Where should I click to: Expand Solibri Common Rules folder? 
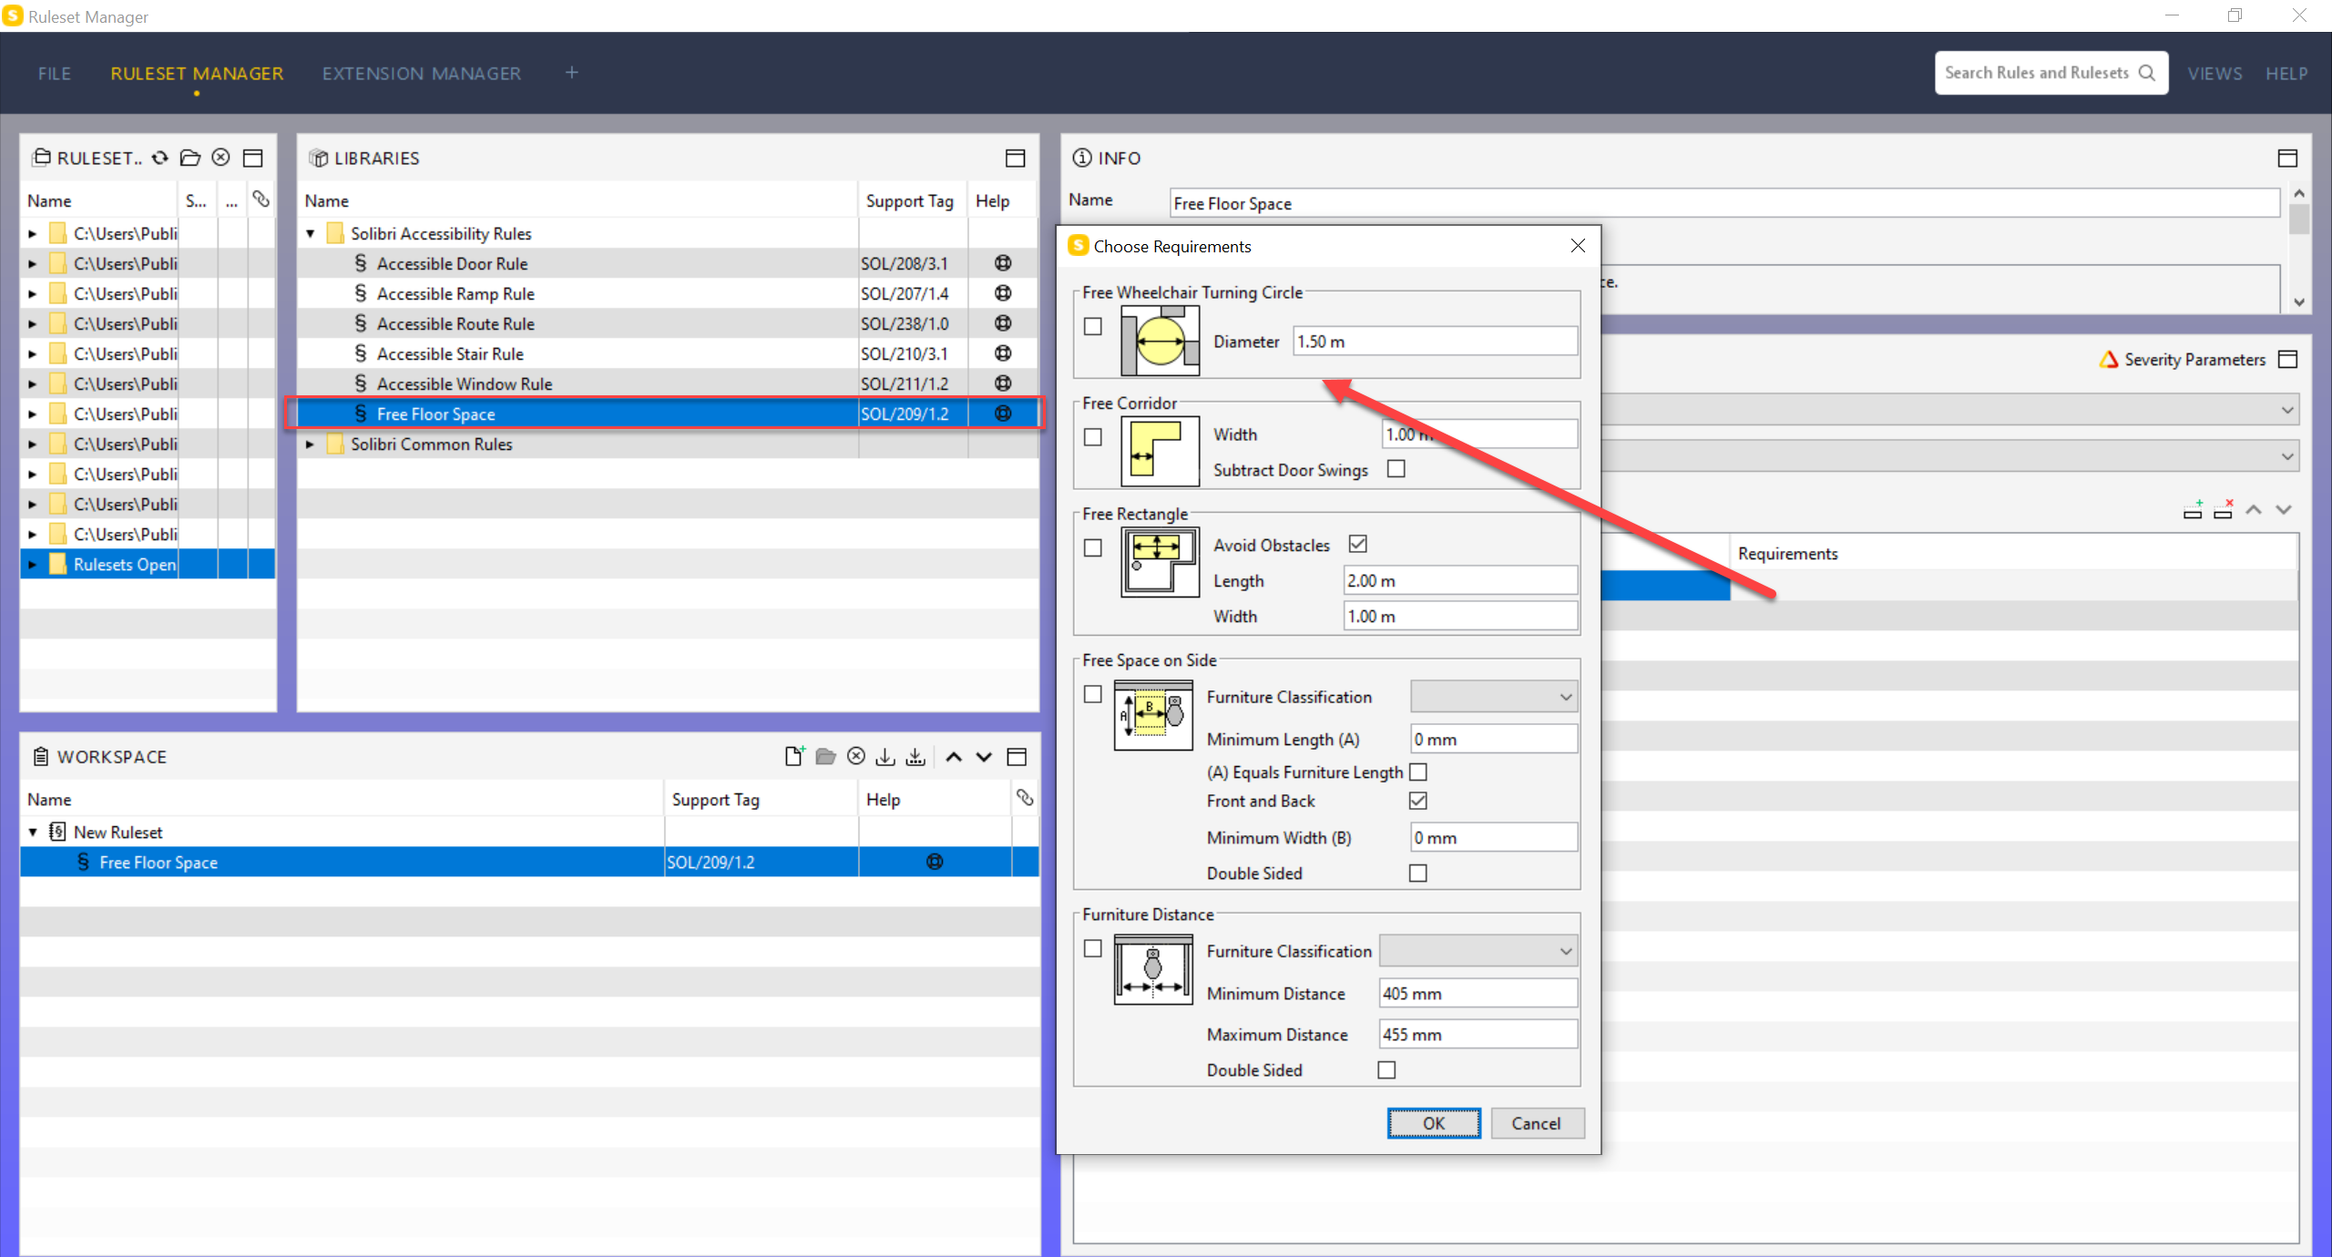tap(311, 444)
